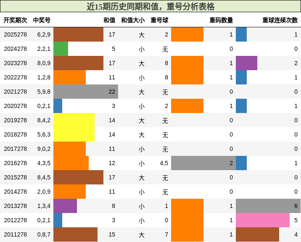Click winning number 4,3,5
301x242 pixels.
coord(44,163)
